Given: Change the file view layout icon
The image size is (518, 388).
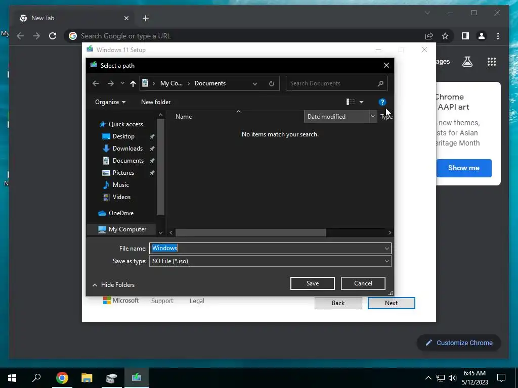Looking at the screenshot, I should [x=351, y=102].
